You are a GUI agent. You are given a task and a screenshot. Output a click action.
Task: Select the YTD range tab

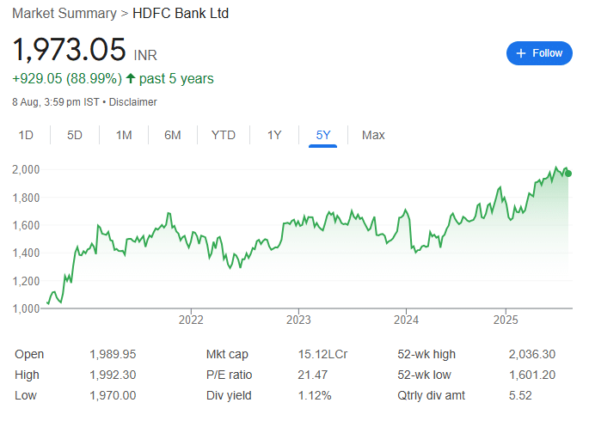[x=223, y=135]
